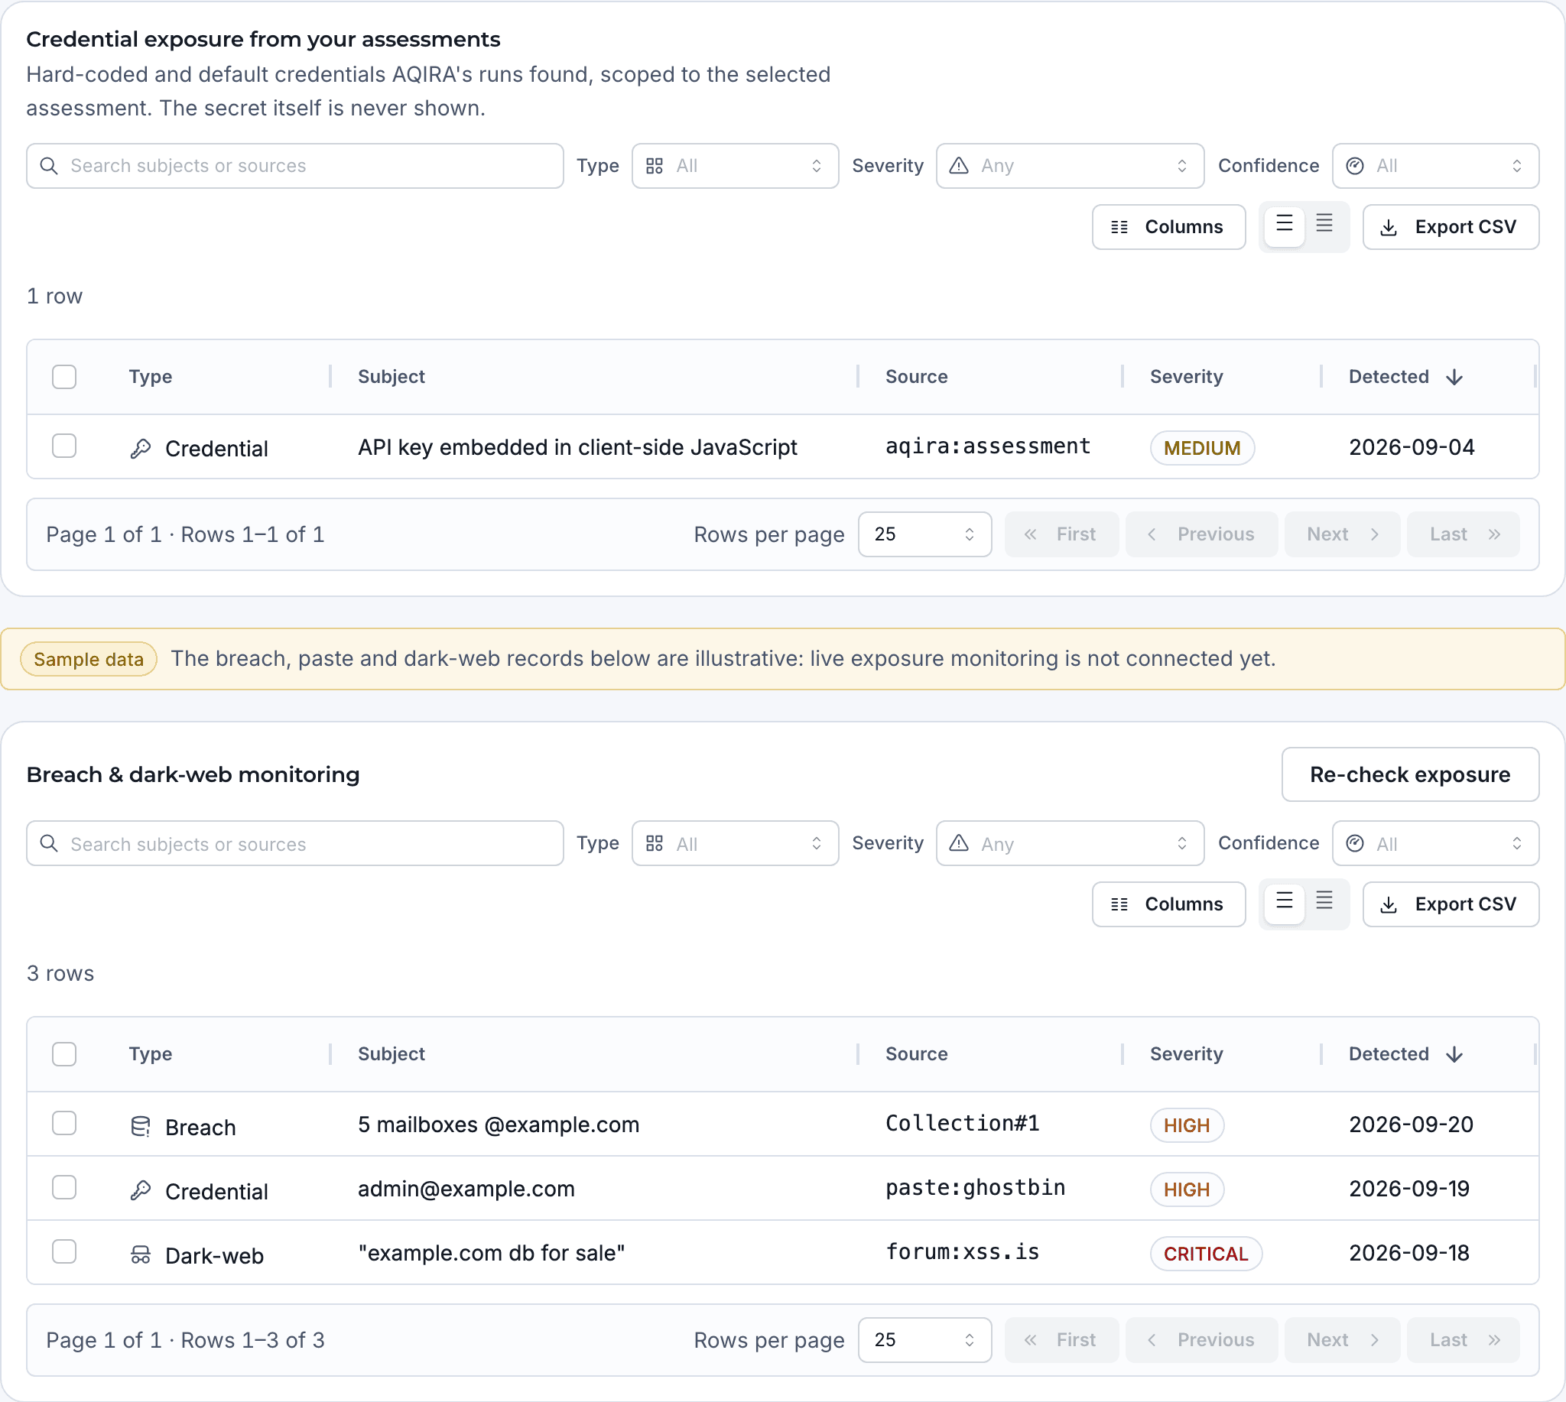Click the Sample data label in the banner

pos(89,660)
